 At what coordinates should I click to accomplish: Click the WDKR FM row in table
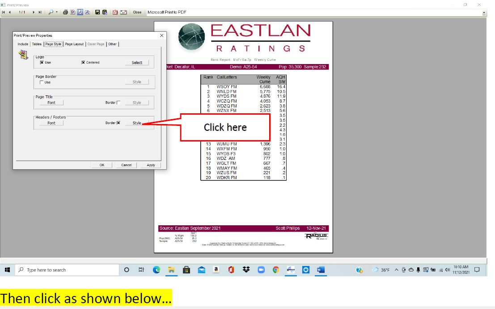pos(244,178)
